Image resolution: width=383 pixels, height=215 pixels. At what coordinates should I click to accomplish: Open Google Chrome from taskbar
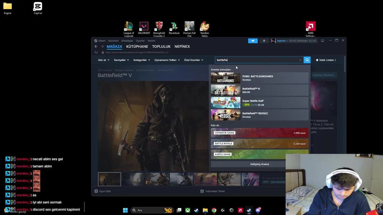click(x=214, y=210)
